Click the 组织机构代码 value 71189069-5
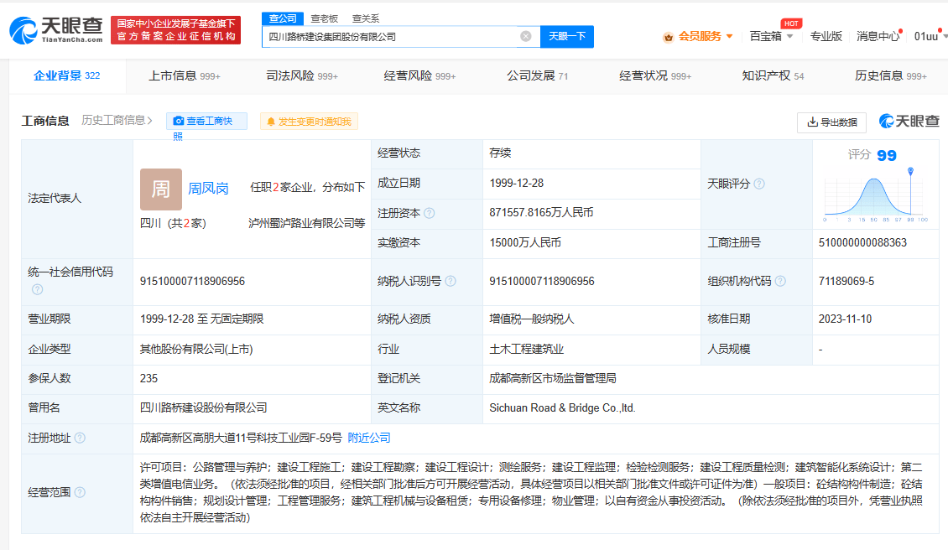This screenshot has height=550, width=948. pos(846,281)
